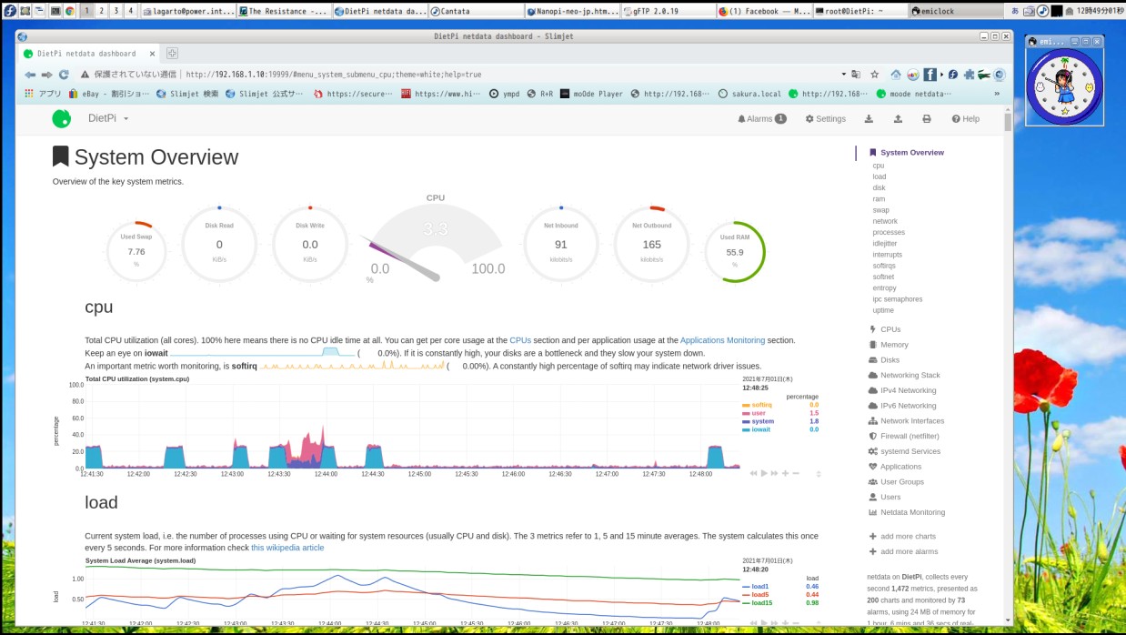Click the add more charts button
This screenshot has width=1126, height=635.
click(908, 536)
